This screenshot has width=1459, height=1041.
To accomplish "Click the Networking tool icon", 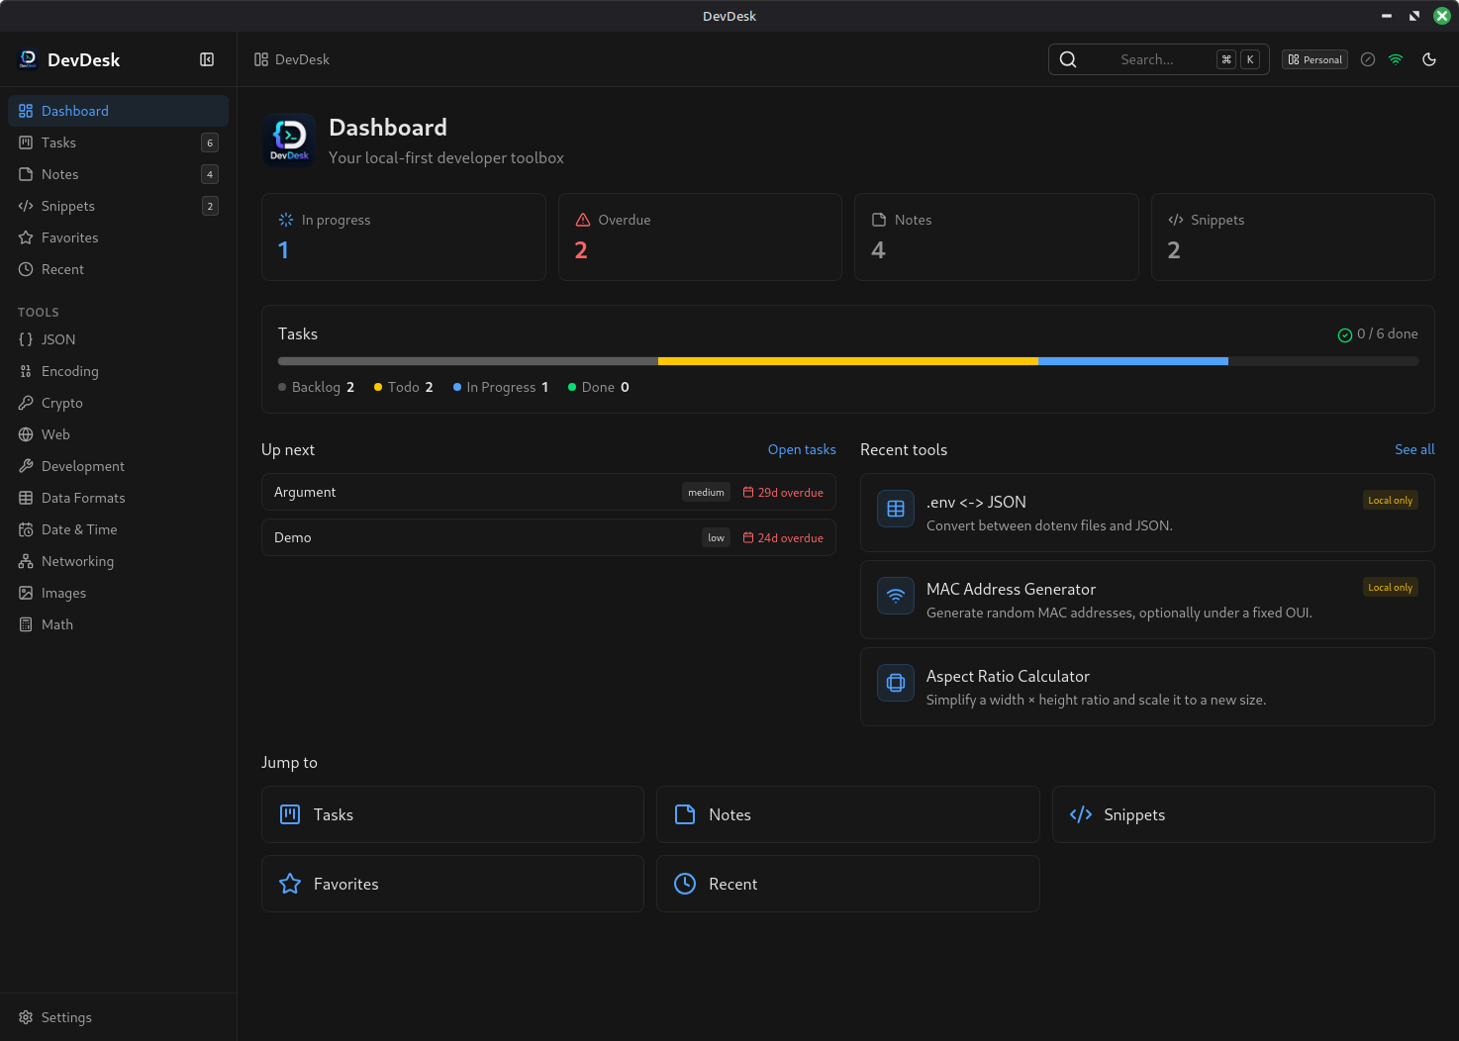I will pos(26,561).
